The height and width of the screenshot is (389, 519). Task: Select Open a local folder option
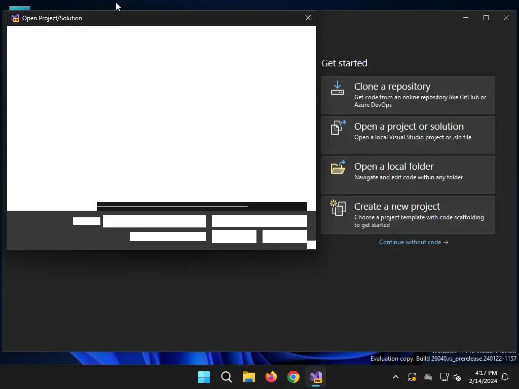click(408, 175)
